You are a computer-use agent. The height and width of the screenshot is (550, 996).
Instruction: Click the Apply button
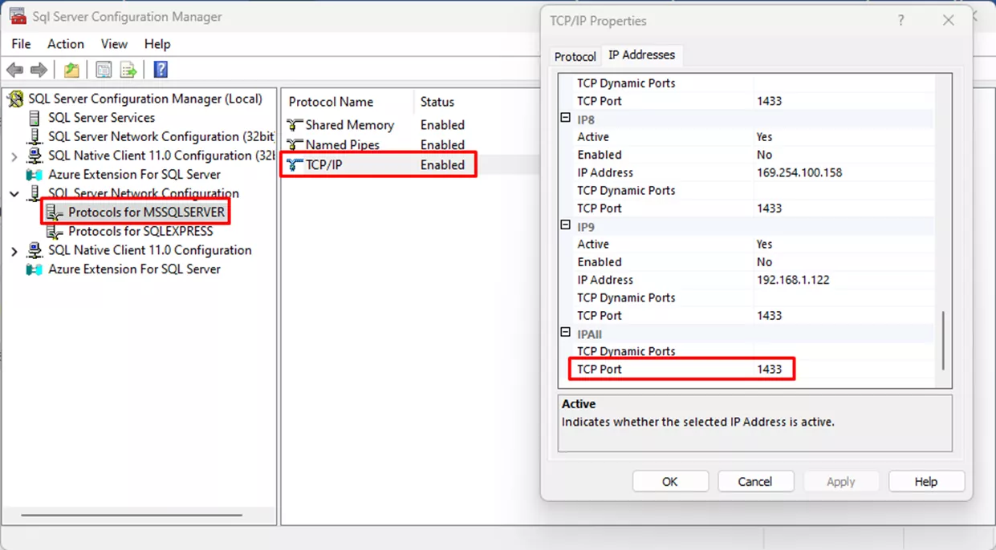click(x=841, y=482)
